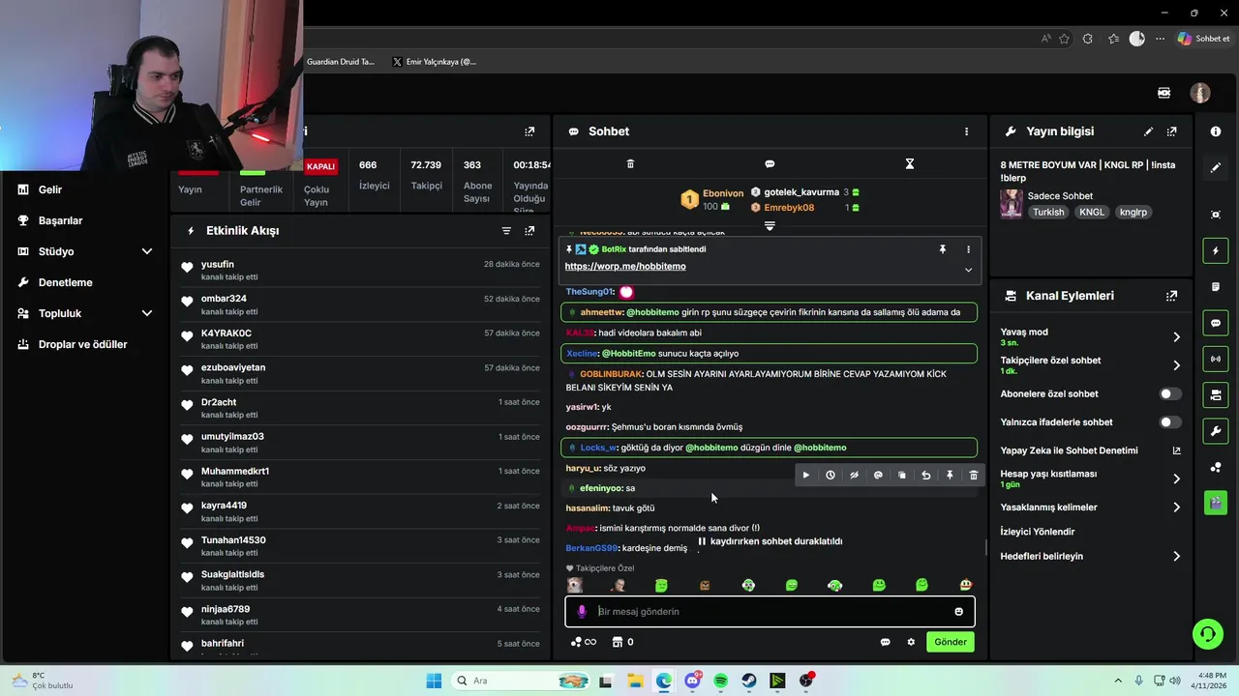This screenshot has height=696, width=1239.
Task: Toggle broadcast signal icon in right sidebar
Action: point(1216,359)
